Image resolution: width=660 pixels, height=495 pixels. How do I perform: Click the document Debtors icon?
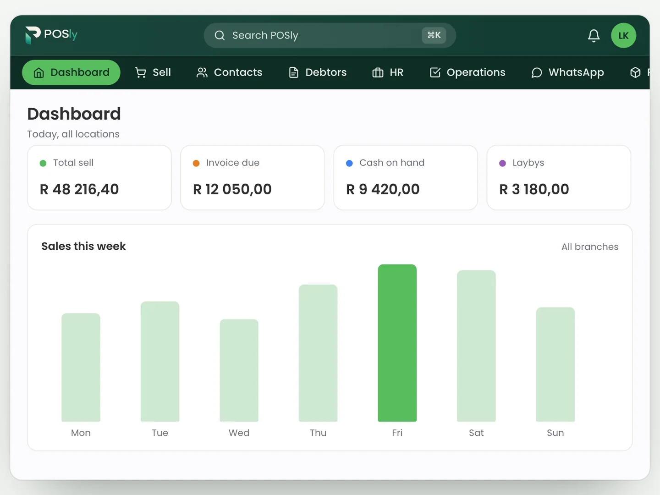click(294, 72)
